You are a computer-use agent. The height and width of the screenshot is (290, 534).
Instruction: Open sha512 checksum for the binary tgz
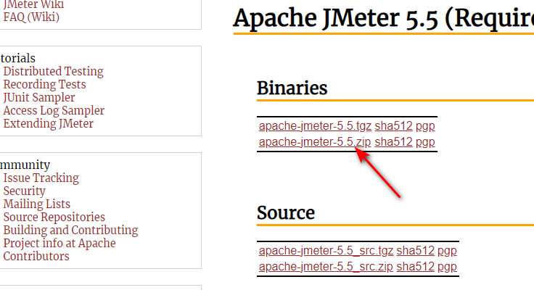click(x=393, y=126)
